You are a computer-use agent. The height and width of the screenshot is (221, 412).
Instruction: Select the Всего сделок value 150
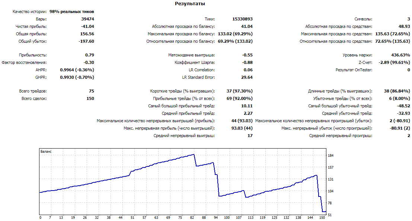coord(90,98)
